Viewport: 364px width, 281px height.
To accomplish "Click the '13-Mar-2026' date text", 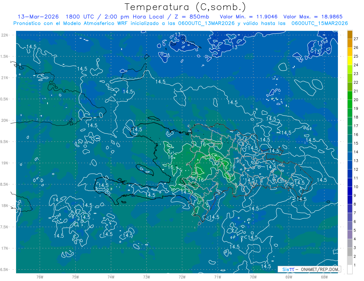I will [38, 17].
